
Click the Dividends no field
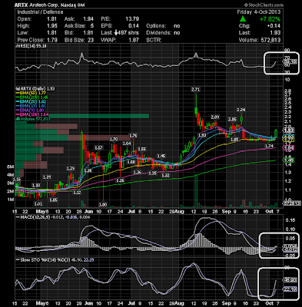[163, 33]
